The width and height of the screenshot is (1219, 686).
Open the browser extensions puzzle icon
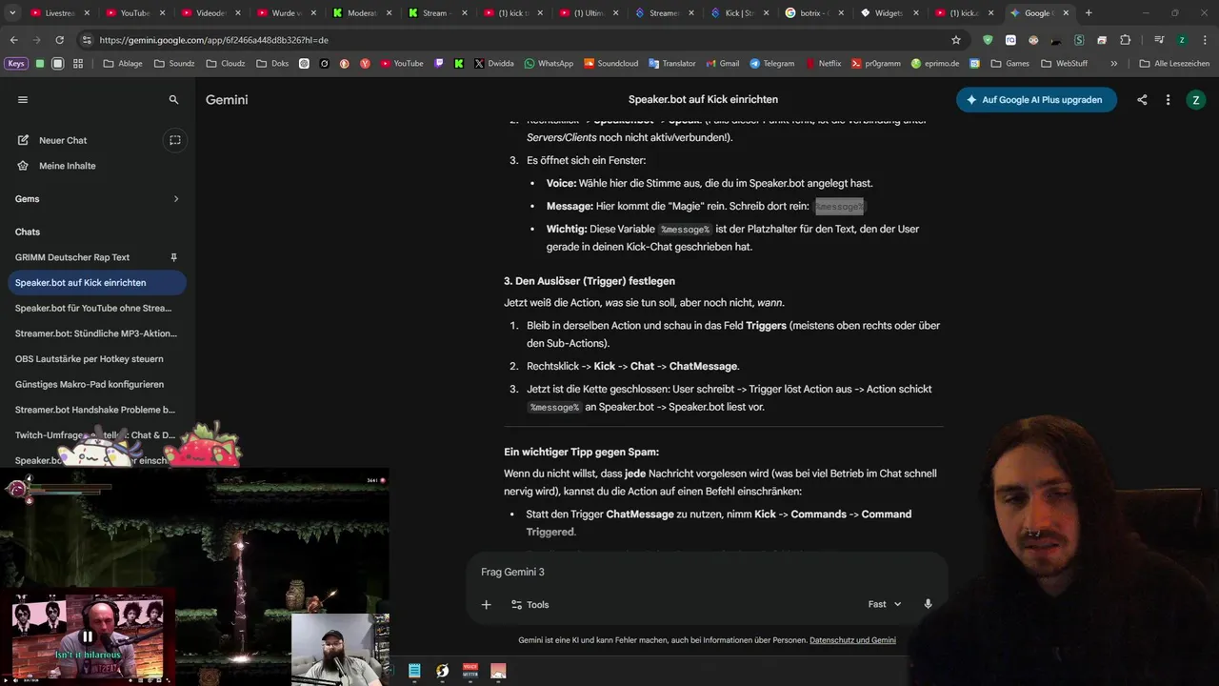coord(1125,40)
